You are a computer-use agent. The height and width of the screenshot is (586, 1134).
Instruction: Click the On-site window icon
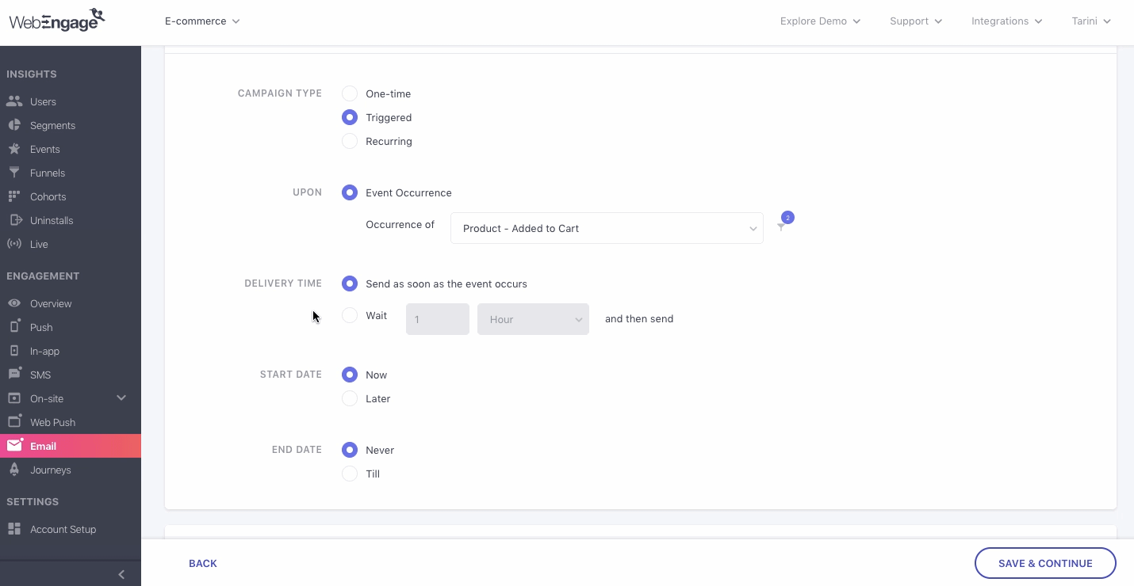(14, 398)
